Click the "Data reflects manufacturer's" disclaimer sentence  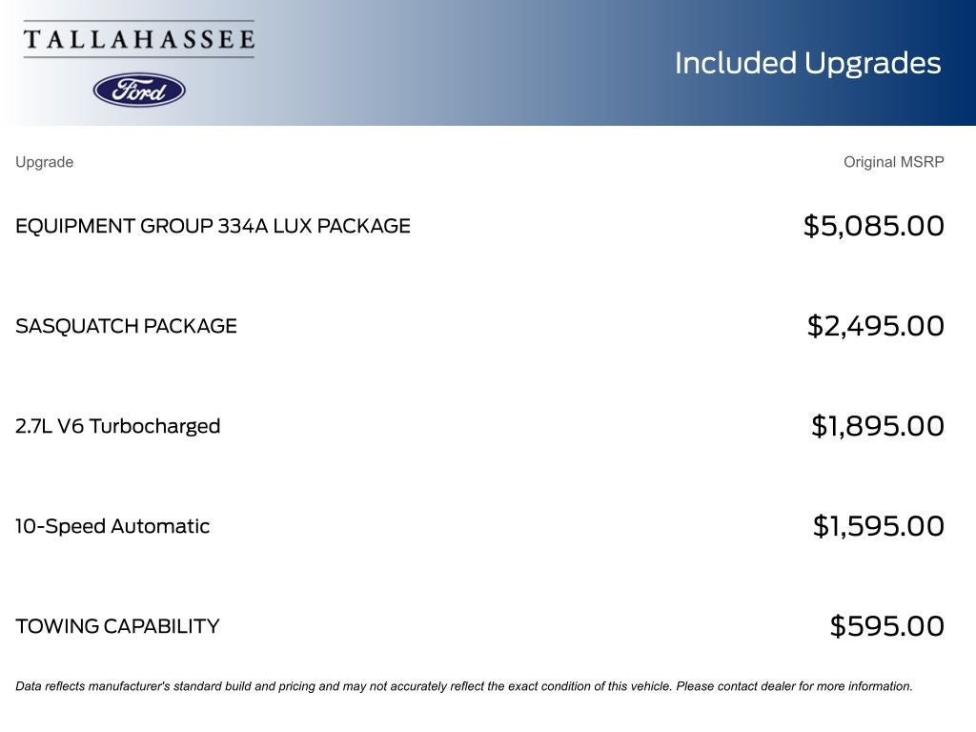[343, 686]
